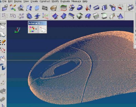Click the blue folder file-open icon
The image size is (136, 107).
coord(5,8)
